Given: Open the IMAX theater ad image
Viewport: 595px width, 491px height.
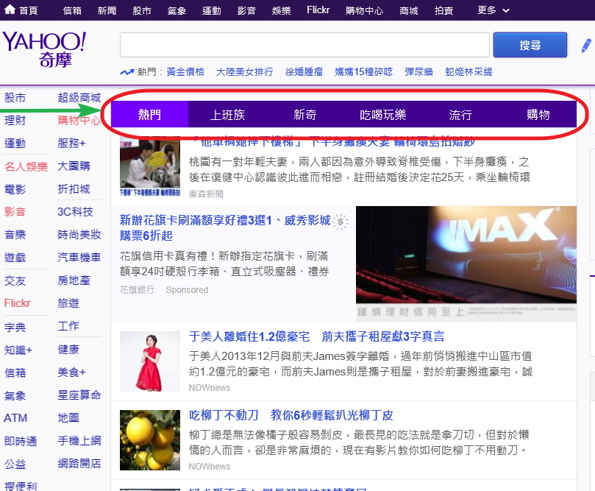Looking at the screenshot, I should [x=466, y=264].
